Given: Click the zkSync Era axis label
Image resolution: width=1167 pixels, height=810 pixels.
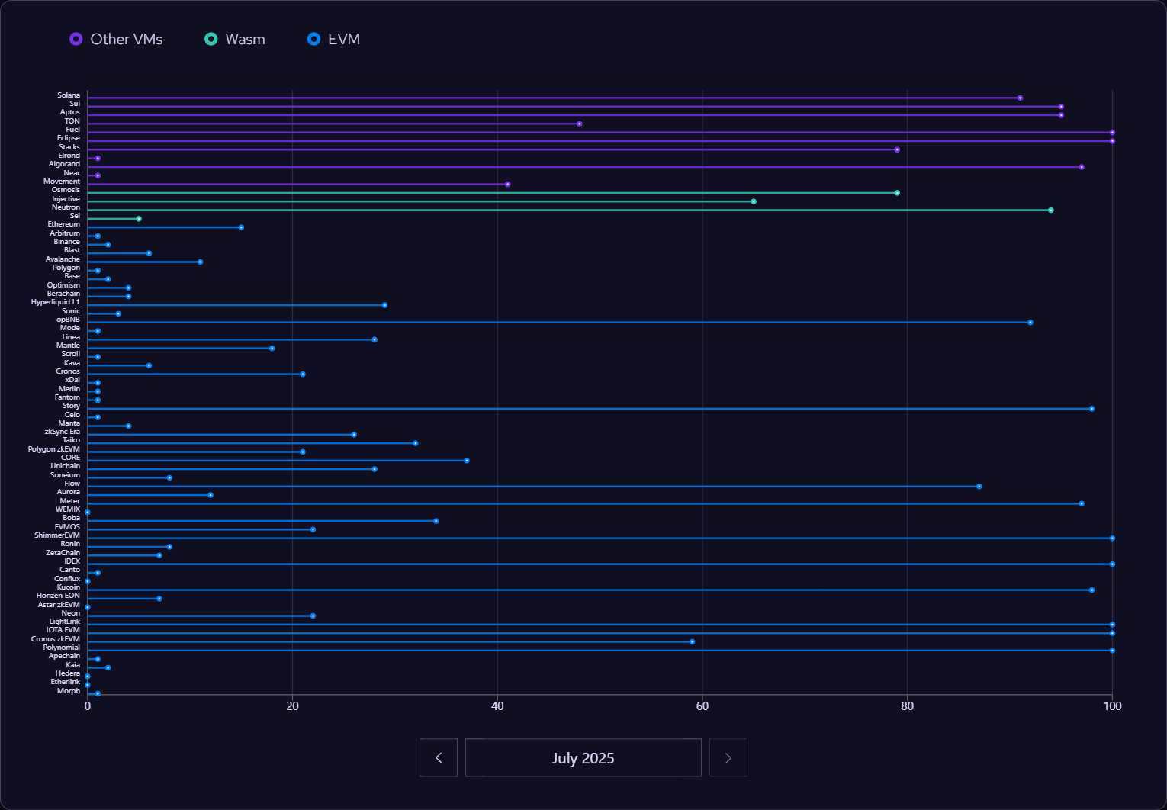Looking at the screenshot, I should pos(63,432).
